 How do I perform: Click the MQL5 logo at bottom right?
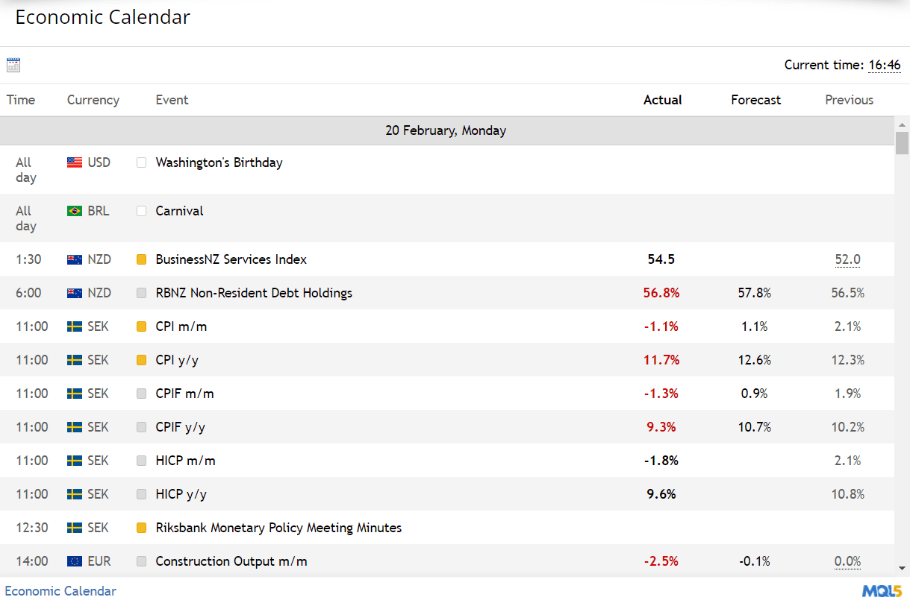[884, 590]
